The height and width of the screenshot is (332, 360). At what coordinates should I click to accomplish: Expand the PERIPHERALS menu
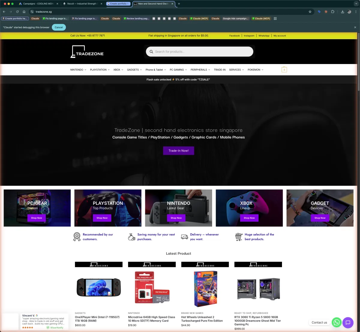coord(200,70)
